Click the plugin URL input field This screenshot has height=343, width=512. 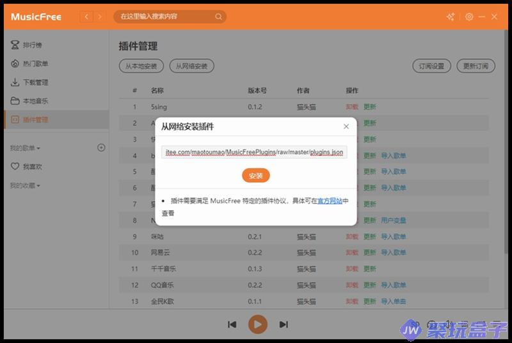click(x=254, y=152)
